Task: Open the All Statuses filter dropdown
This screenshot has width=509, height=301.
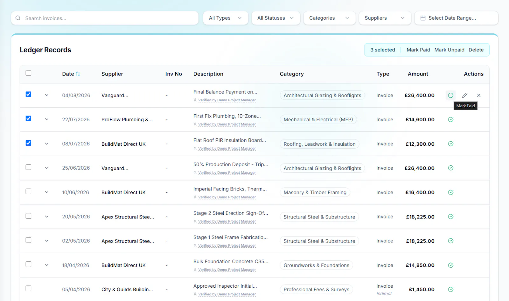Action: tap(275, 18)
